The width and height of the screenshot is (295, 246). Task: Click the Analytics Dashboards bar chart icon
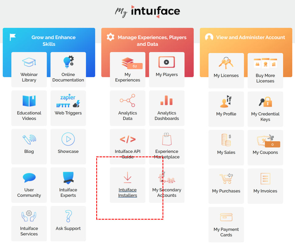pyautogui.click(x=167, y=100)
